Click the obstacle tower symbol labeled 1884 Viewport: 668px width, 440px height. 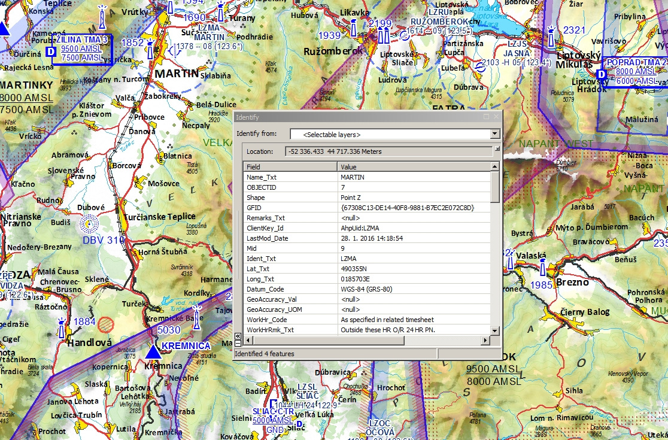click(62, 329)
